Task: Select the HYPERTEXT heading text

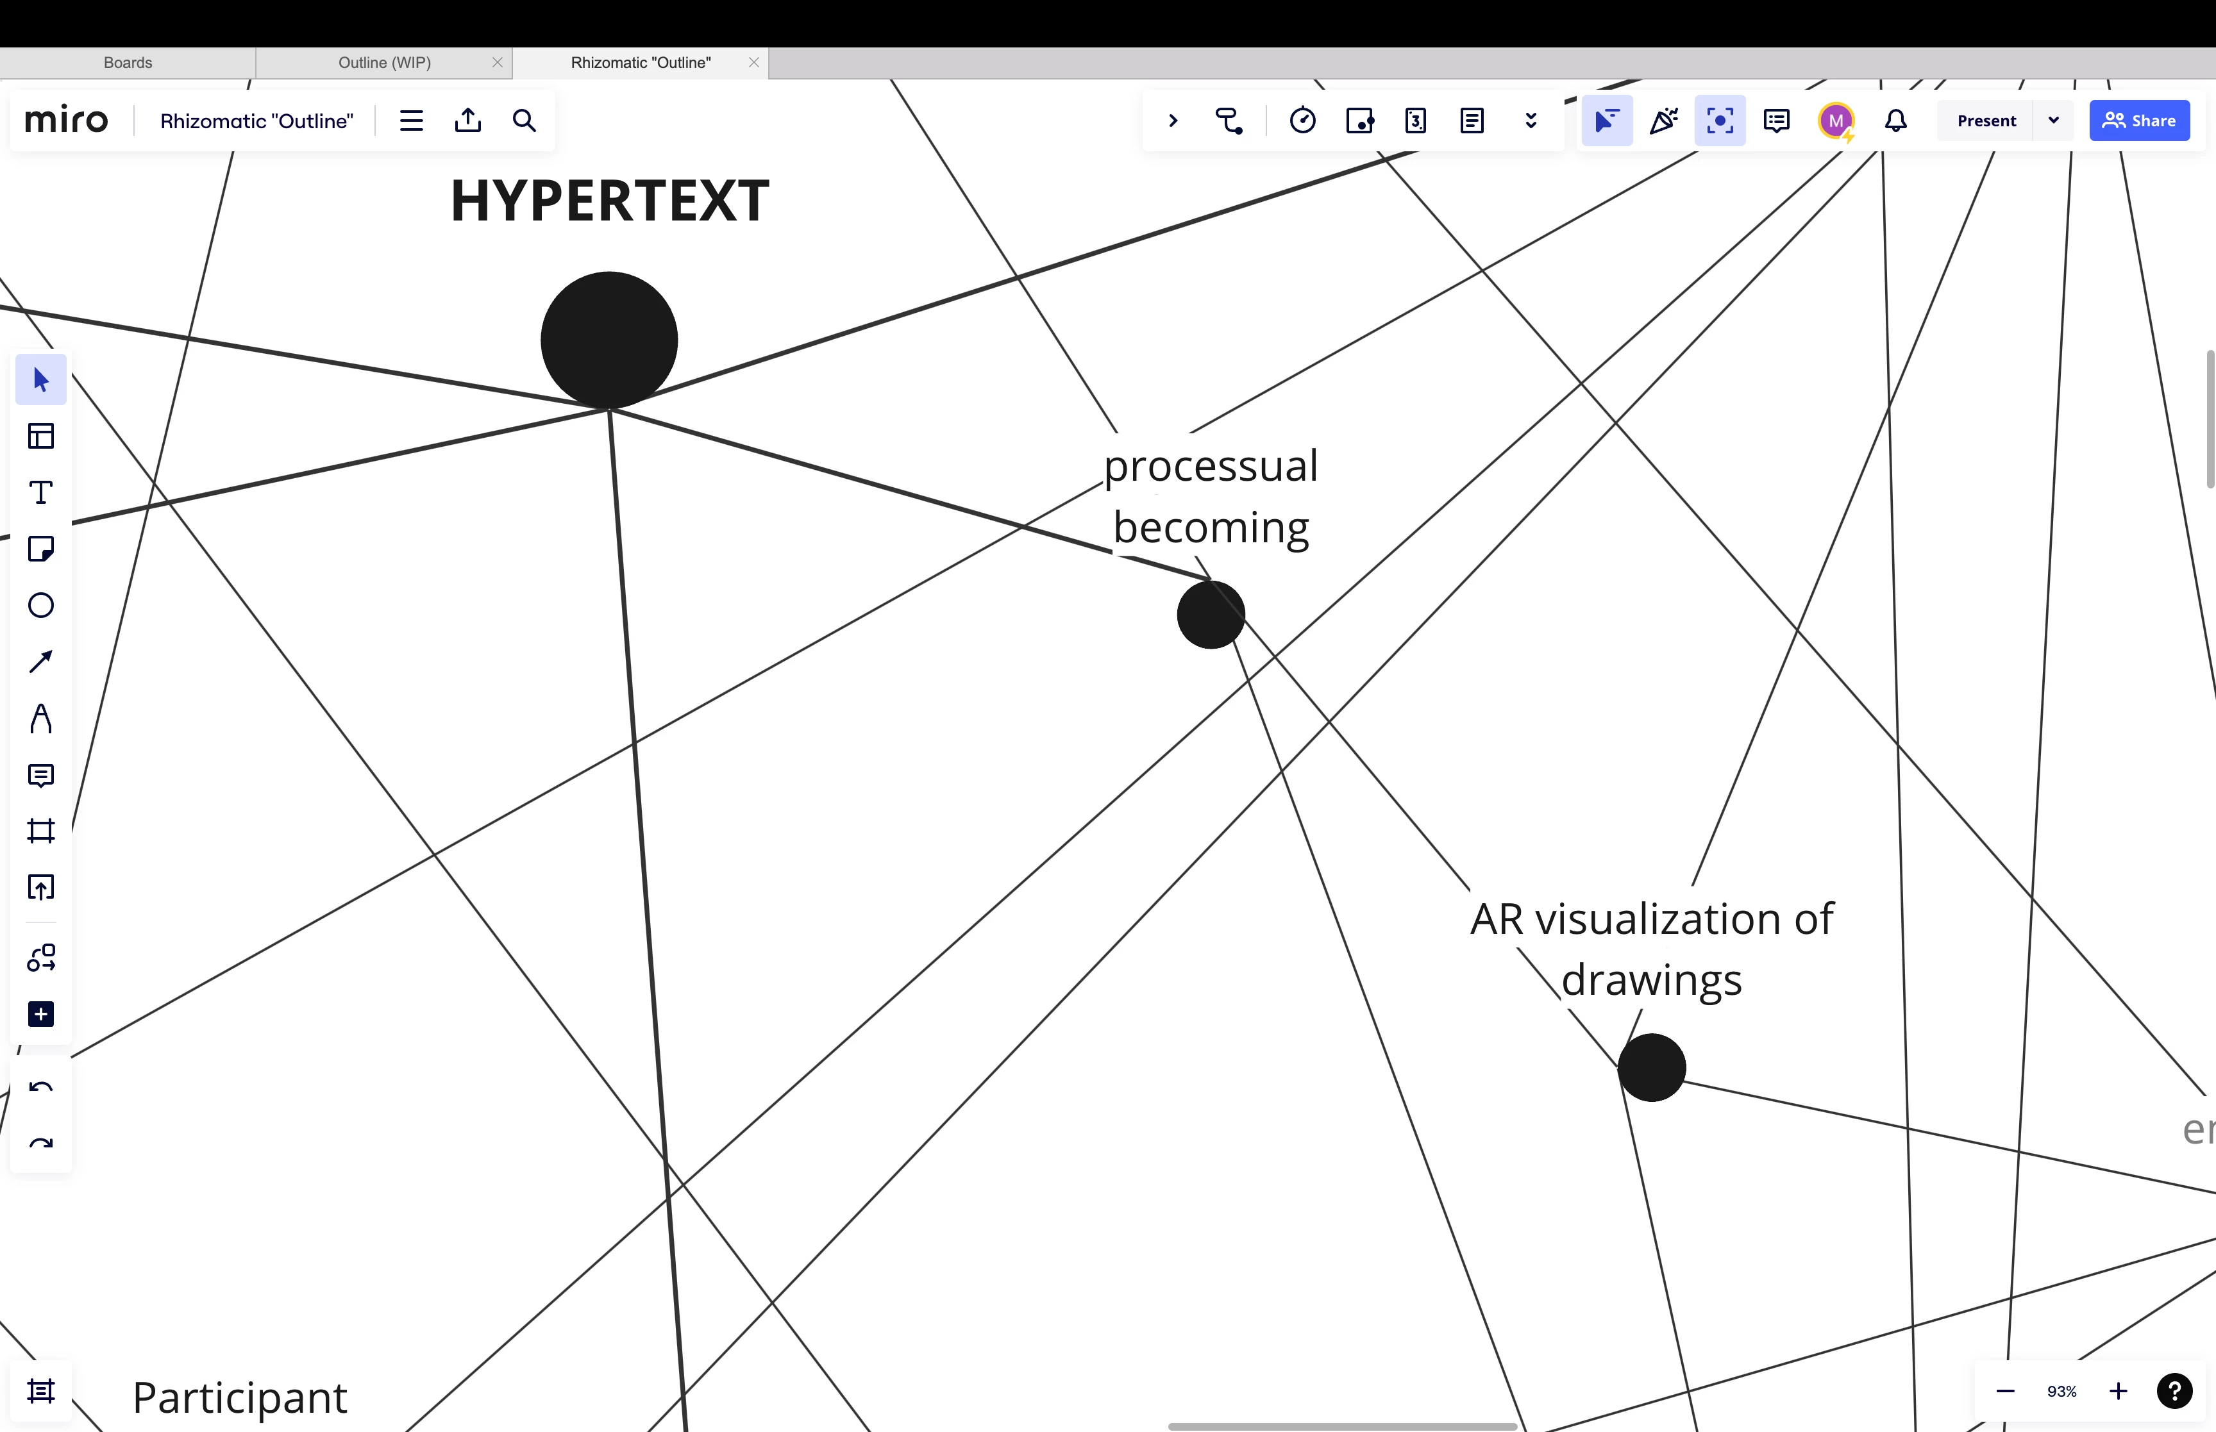Action: (610, 201)
